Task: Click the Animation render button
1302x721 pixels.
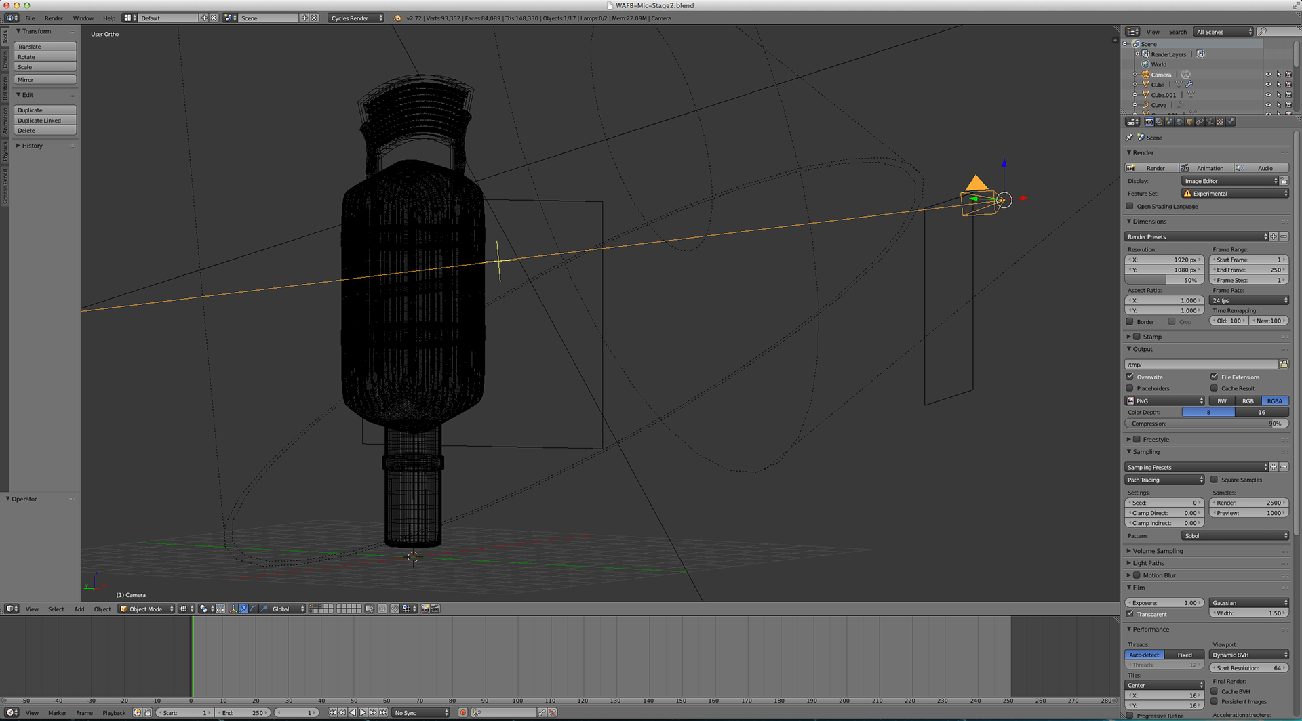Action: pos(1205,168)
